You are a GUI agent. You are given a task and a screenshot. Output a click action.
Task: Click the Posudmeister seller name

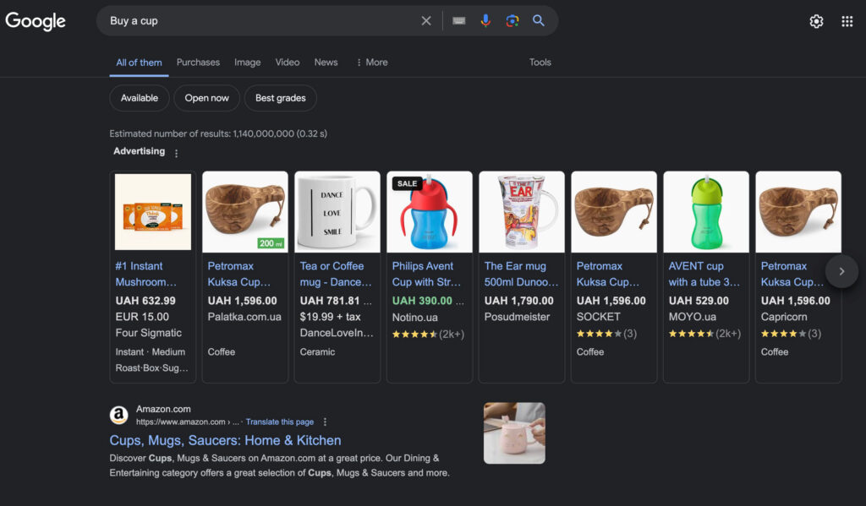pos(517,317)
